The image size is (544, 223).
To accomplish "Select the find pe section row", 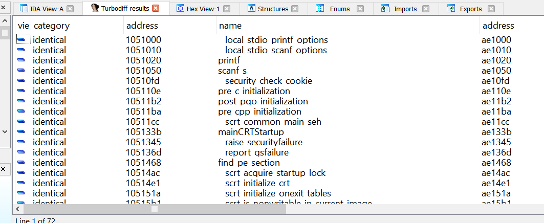I will [249, 163].
